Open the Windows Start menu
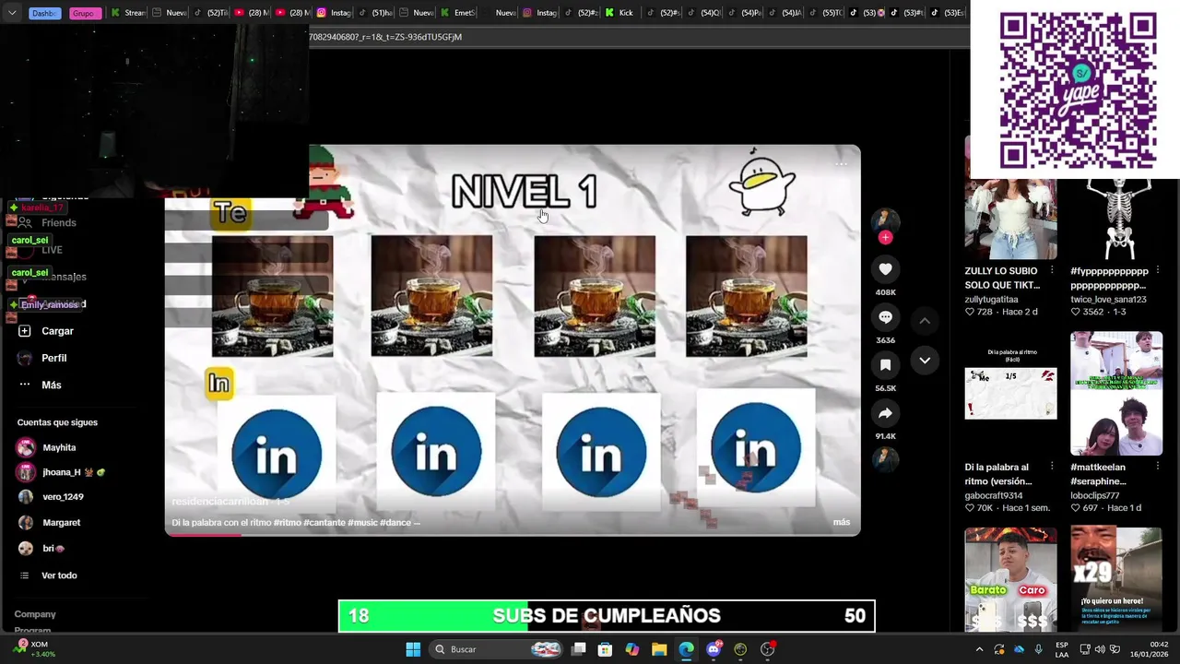Viewport: 1180px width, 664px height. pos(413,649)
